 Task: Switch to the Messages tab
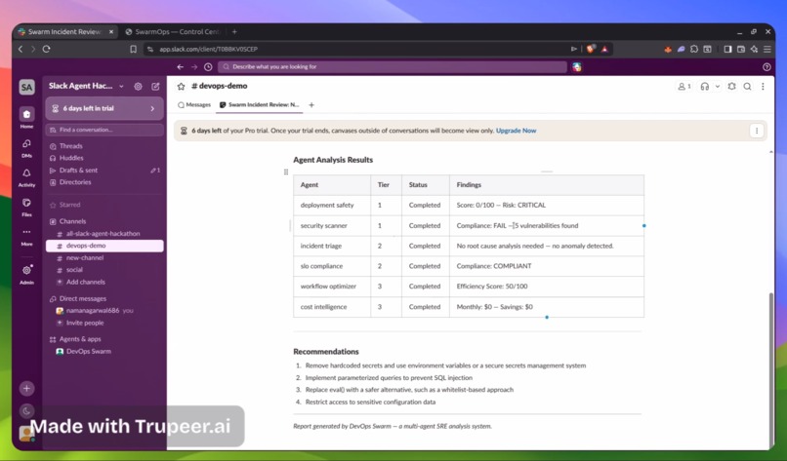(x=194, y=104)
